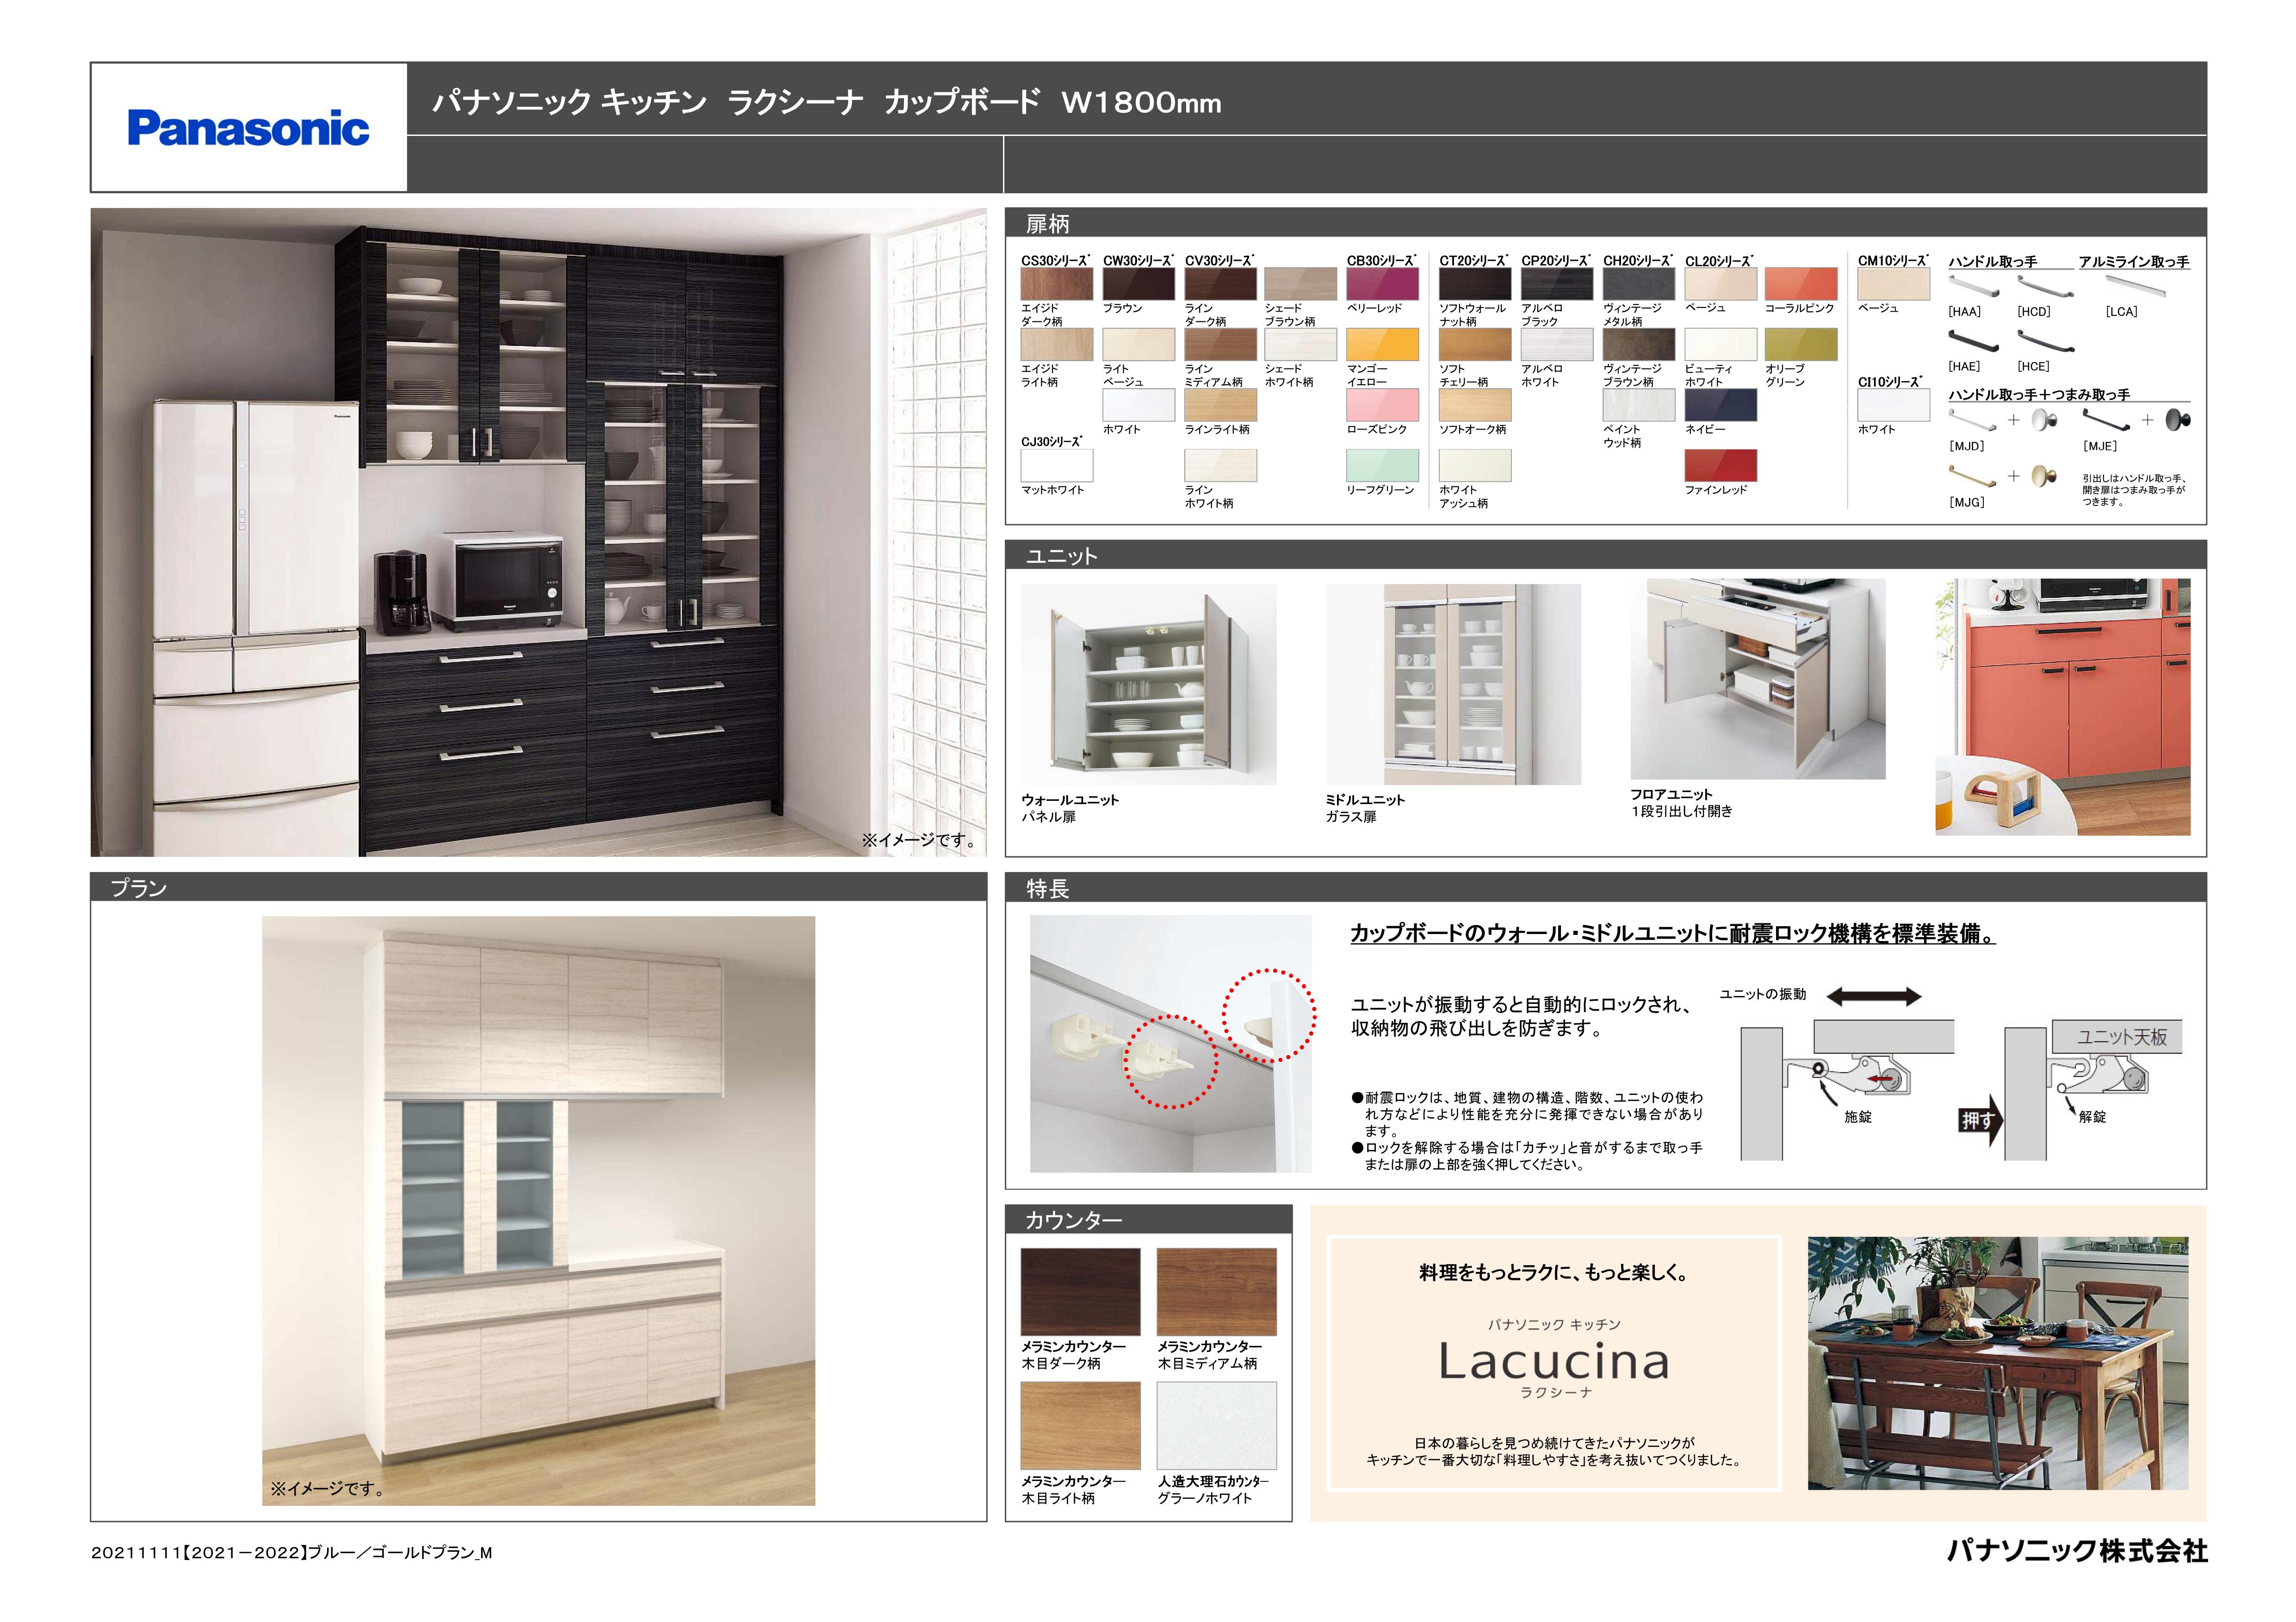The image size is (2296, 1622).
Task: Pick the ヴィンテージ メタル柄 swatch
Action: 1639,285
